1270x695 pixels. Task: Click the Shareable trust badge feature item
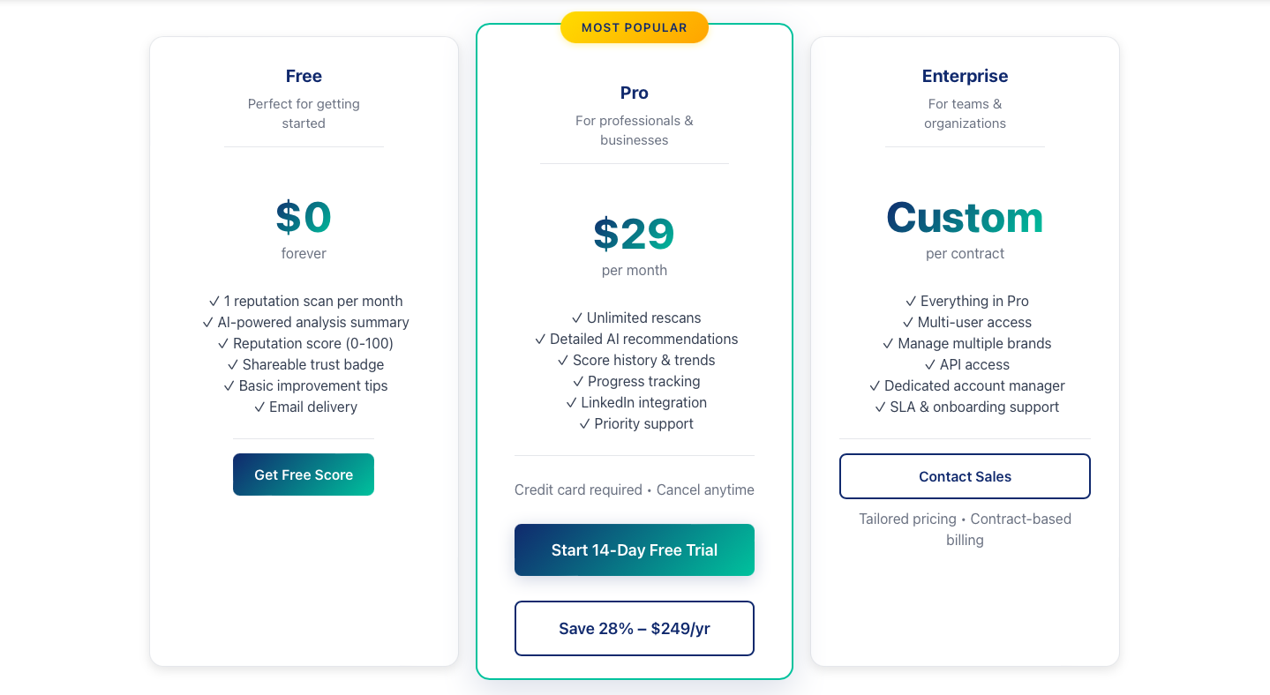(305, 364)
